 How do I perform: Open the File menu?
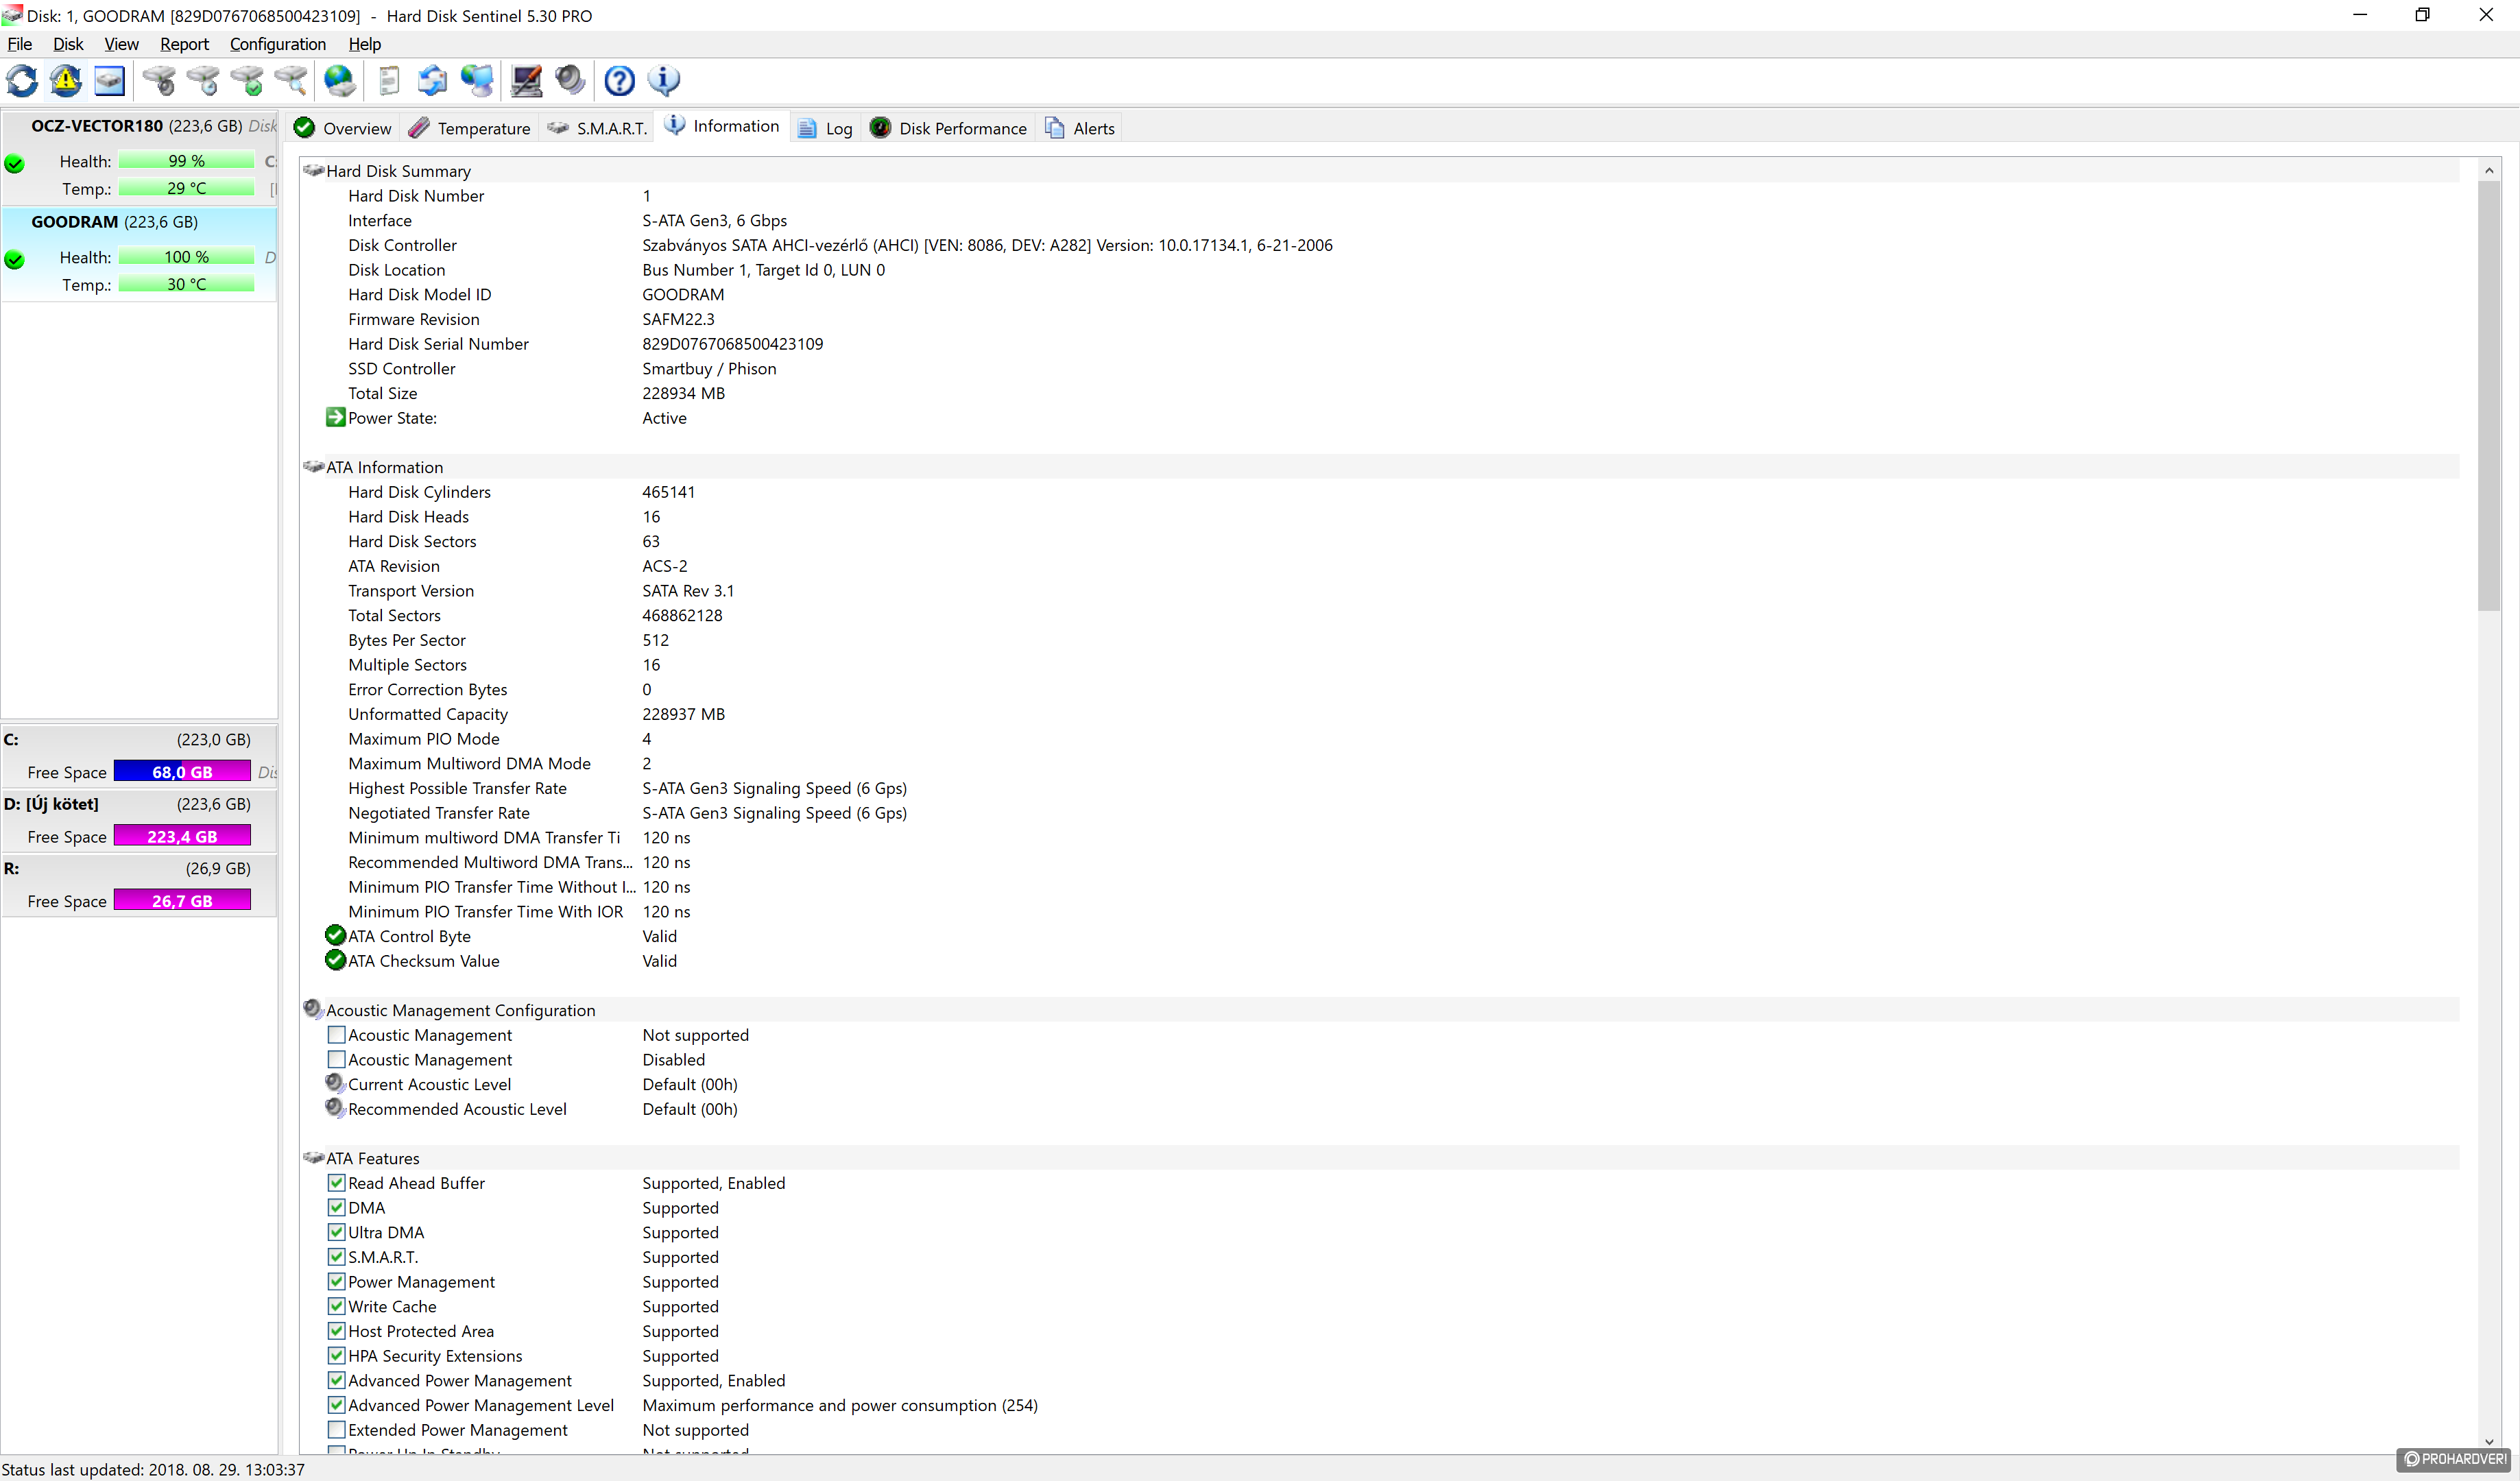pyautogui.click(x=20, y=44)
